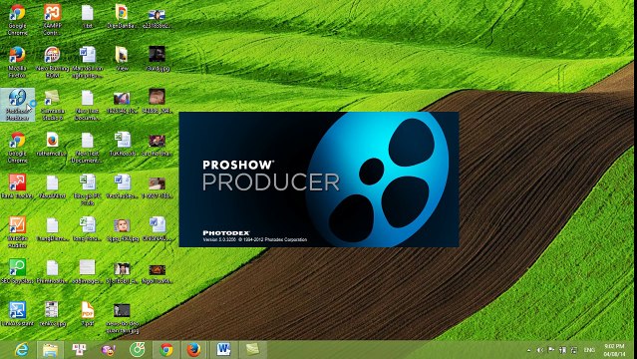Open the PDF file on the desktop
The width and height of the screenshot is (637, 359).
tap(87, 314)
